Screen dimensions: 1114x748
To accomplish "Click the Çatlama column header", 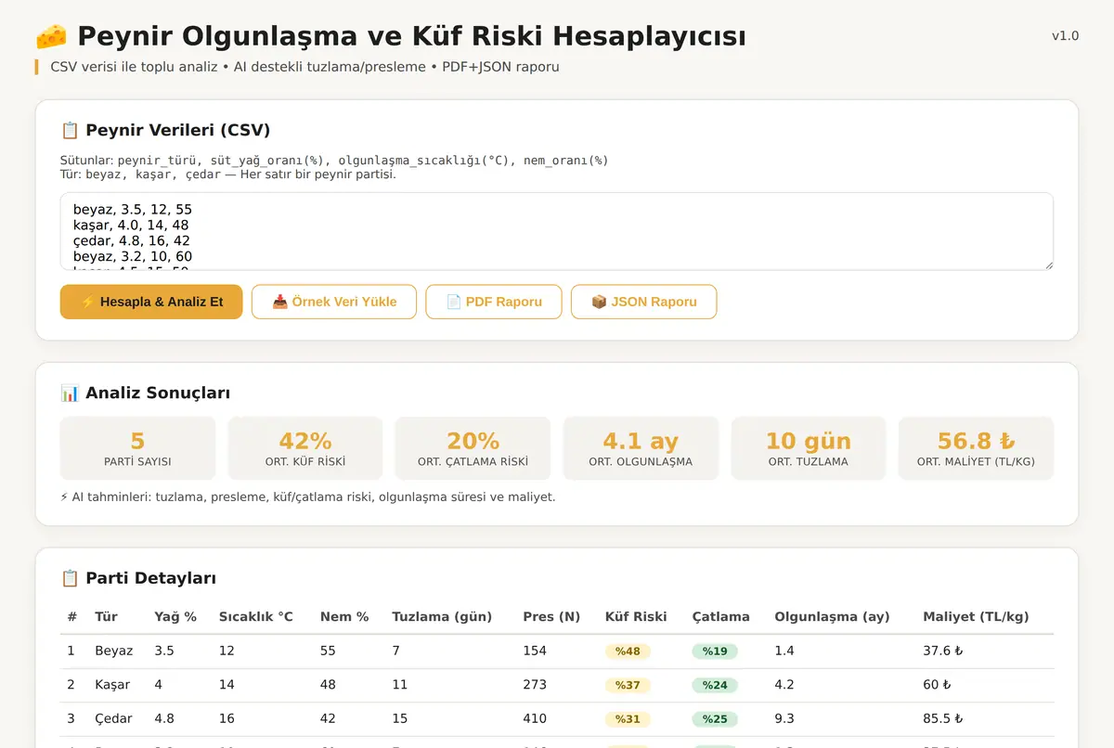I will click(720, 617).
